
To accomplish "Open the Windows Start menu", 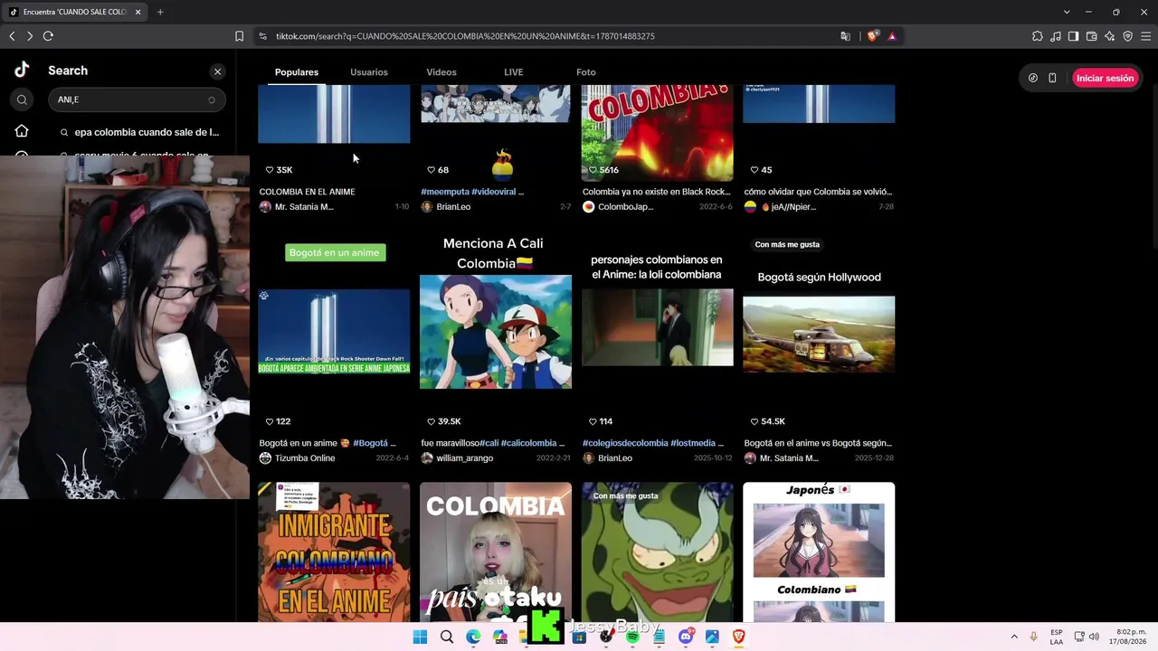I will (x=420, y=637).
